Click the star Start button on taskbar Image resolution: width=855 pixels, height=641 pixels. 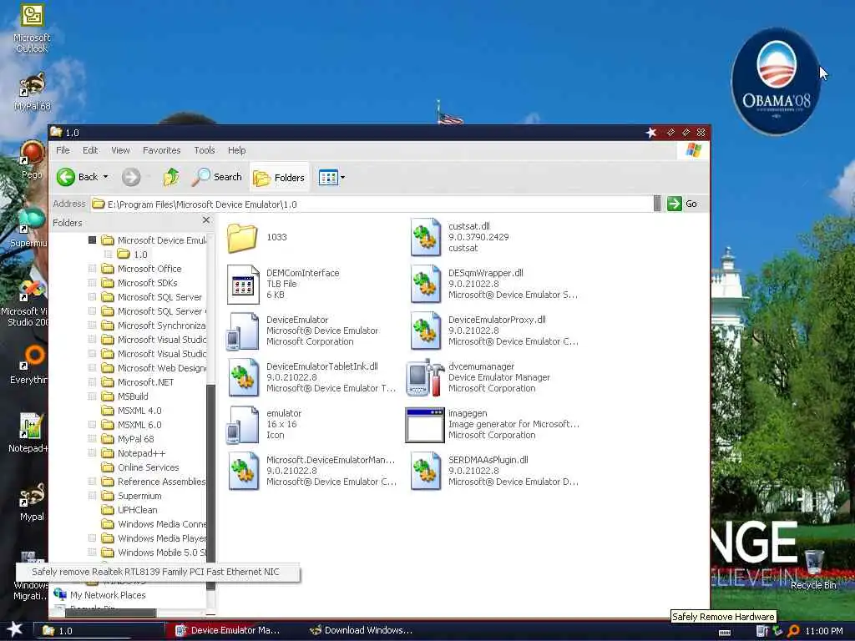coord(15,629)
